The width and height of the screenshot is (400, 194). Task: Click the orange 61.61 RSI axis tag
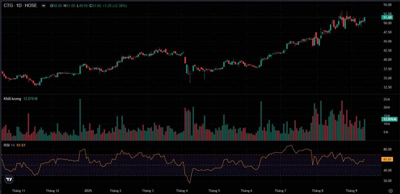pos(387,160)
